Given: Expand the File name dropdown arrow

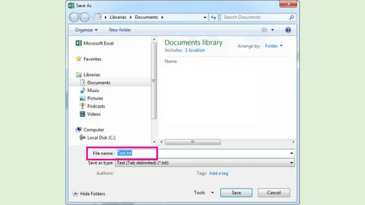Looking at the screenshot, I should coord(291,153).
